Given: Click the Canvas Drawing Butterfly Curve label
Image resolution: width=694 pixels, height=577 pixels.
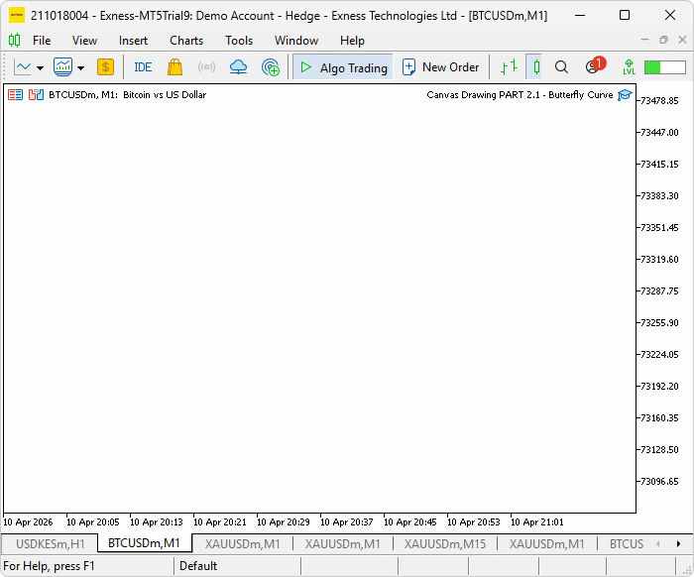Looking at the screenshot, I should (x=520, y=95).
